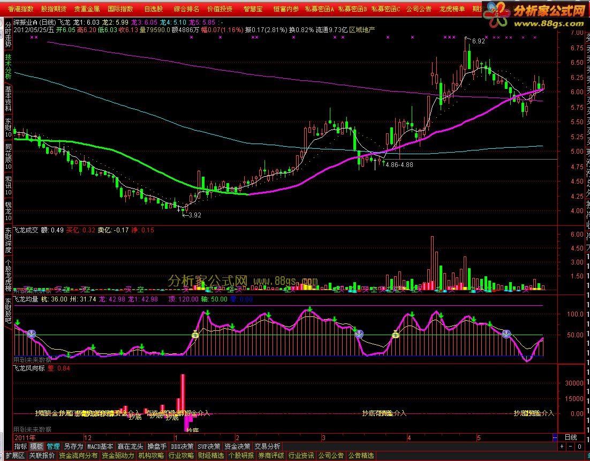This screenshot has height=461, width=590.
Task: Open the 财经精选 tab
Action: [x=211, y=456]
